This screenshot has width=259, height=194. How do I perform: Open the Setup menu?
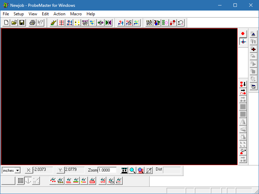tap(19, 14)
